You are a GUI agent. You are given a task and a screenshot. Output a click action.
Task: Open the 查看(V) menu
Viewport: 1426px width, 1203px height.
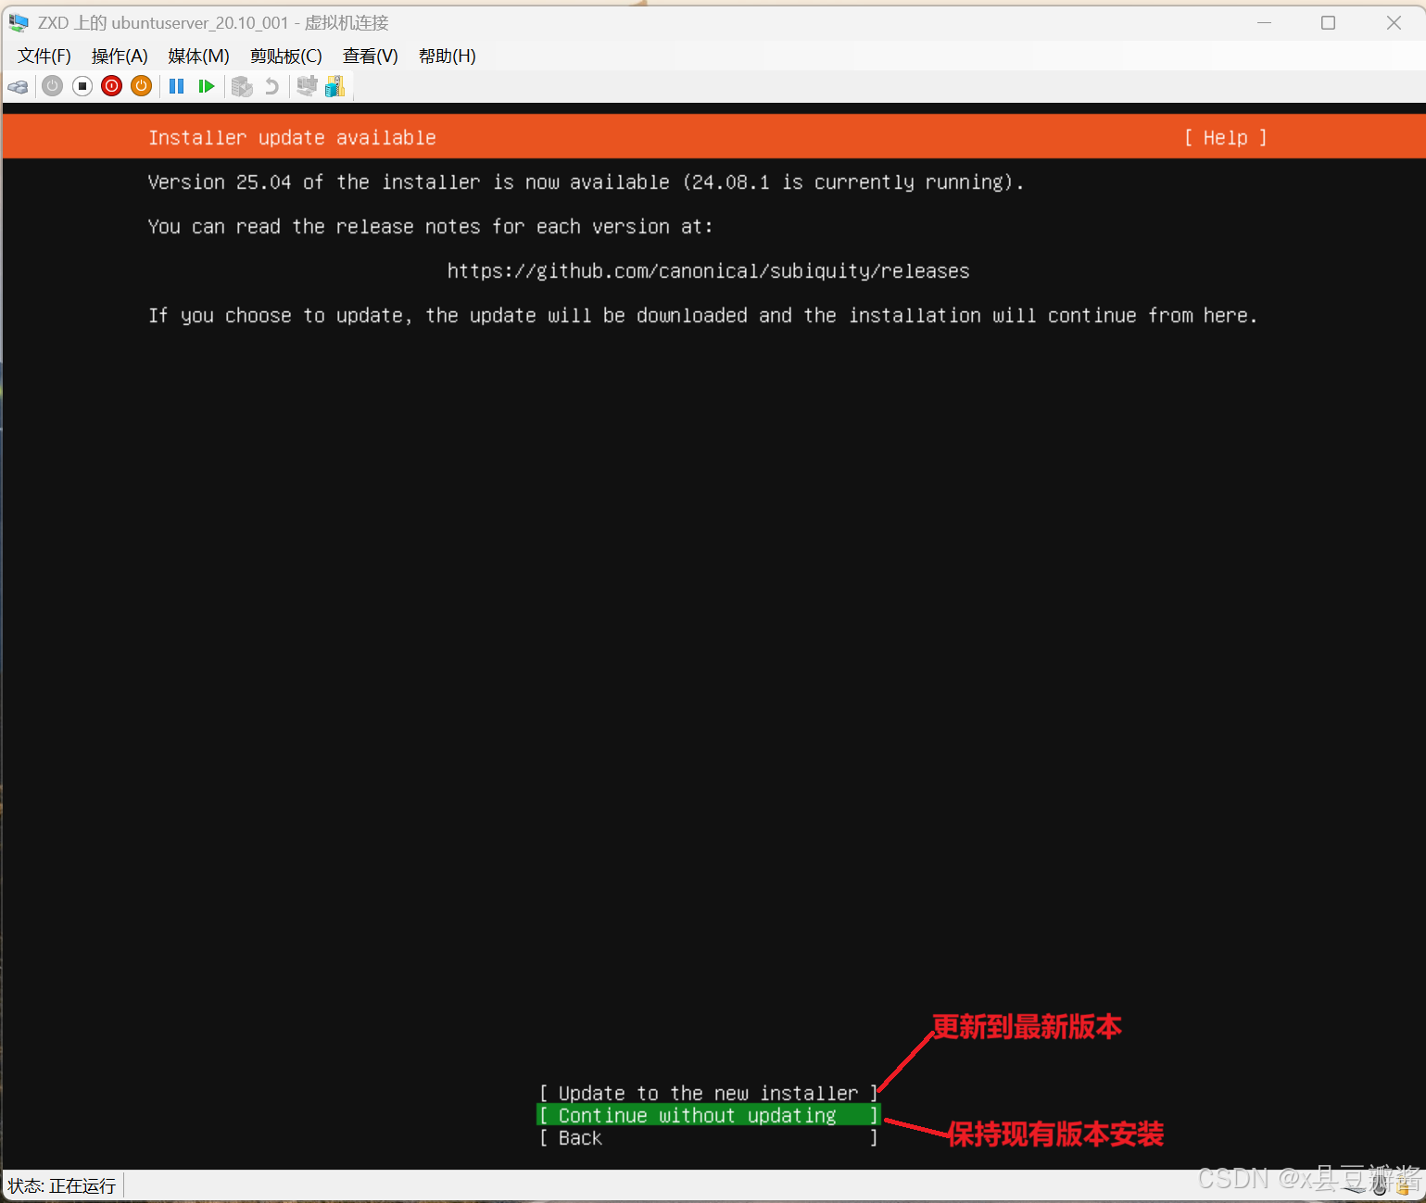369,56
